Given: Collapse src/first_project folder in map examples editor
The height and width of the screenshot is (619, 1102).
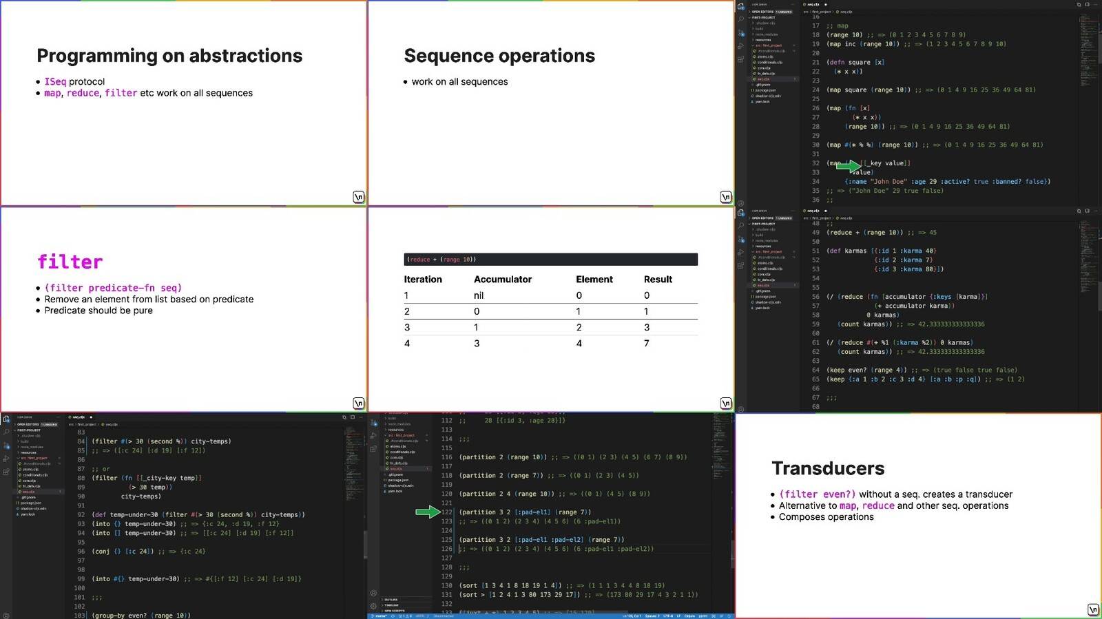Looking at the screenshot, I should click(x=767, y=45).
